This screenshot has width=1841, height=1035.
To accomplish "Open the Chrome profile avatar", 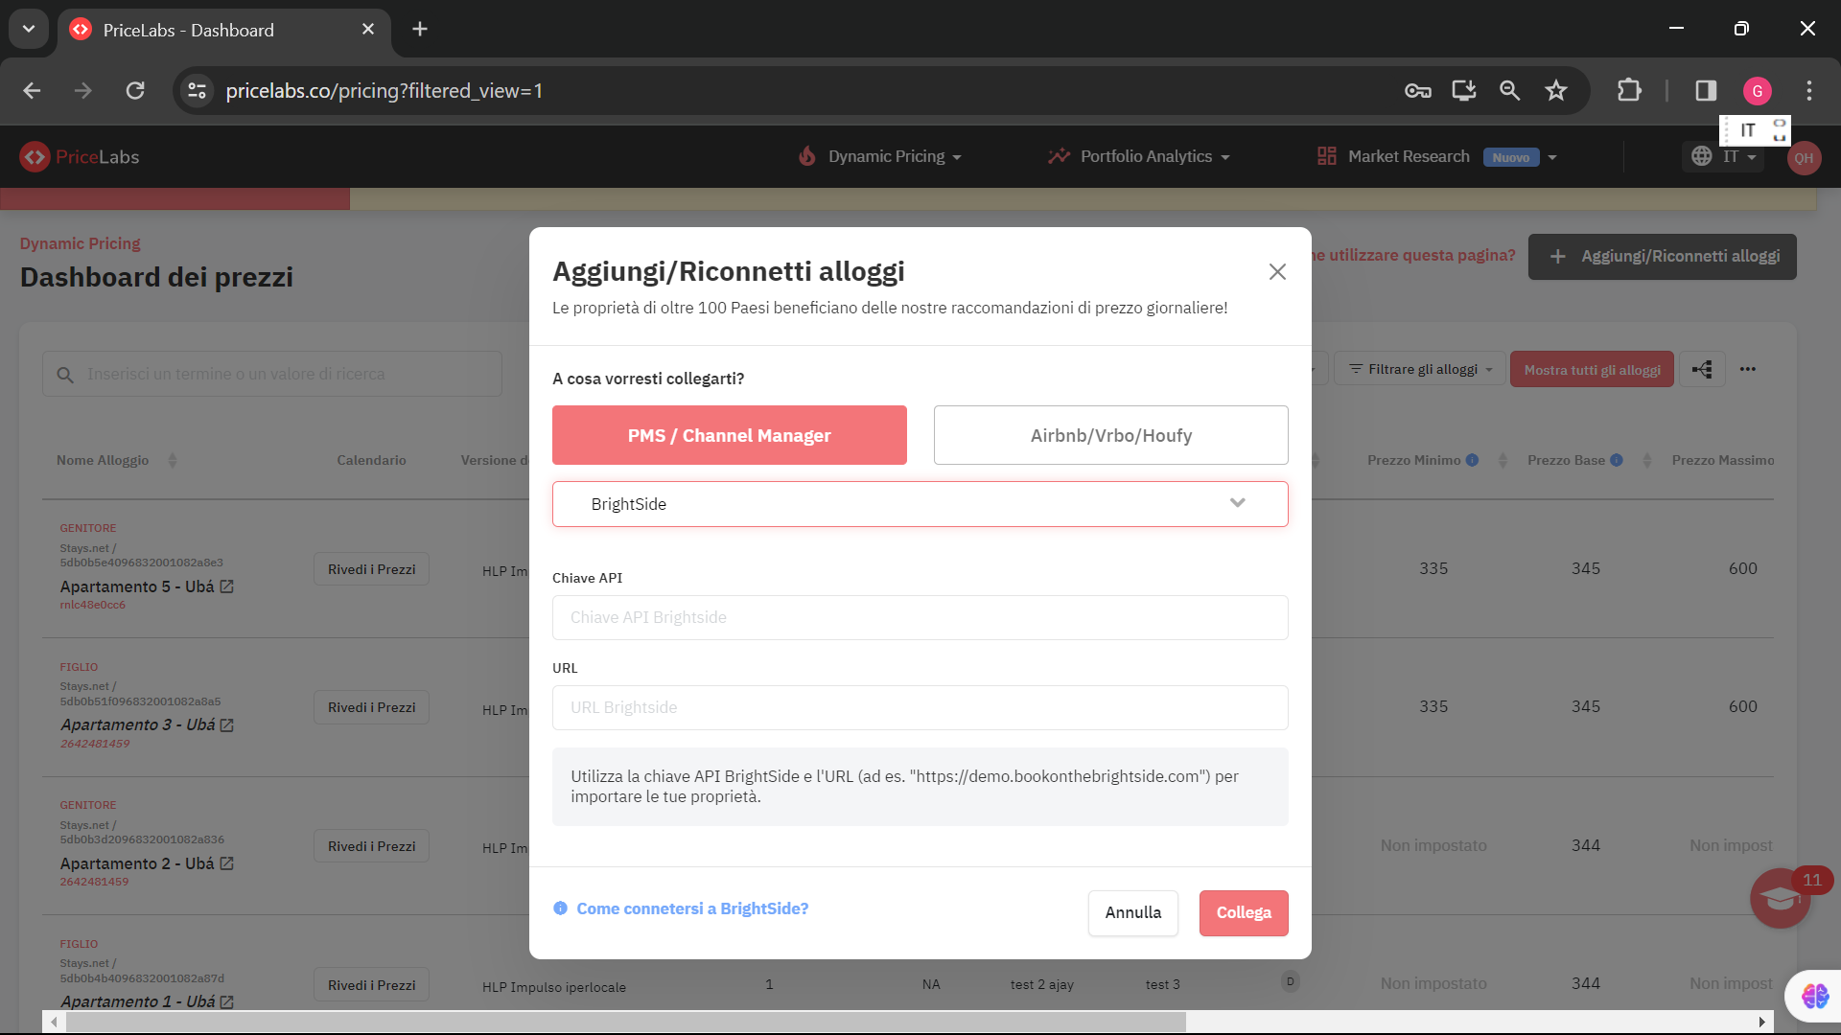I will click(x=1758, y=90).
